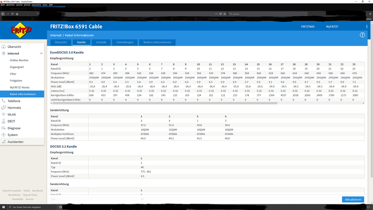Click the Windows taskbar search box
The height and width of the screenshot is (210, 373).
[32, 207]
